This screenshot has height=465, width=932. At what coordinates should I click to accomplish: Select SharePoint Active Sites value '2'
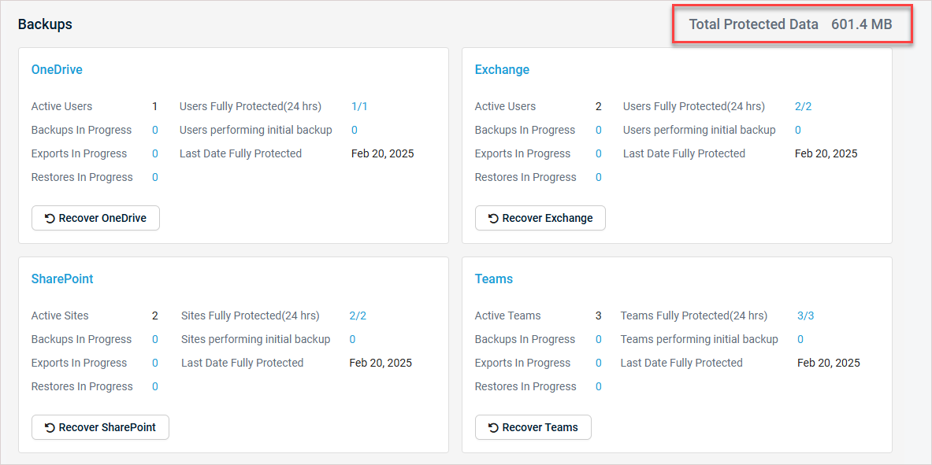155,316
